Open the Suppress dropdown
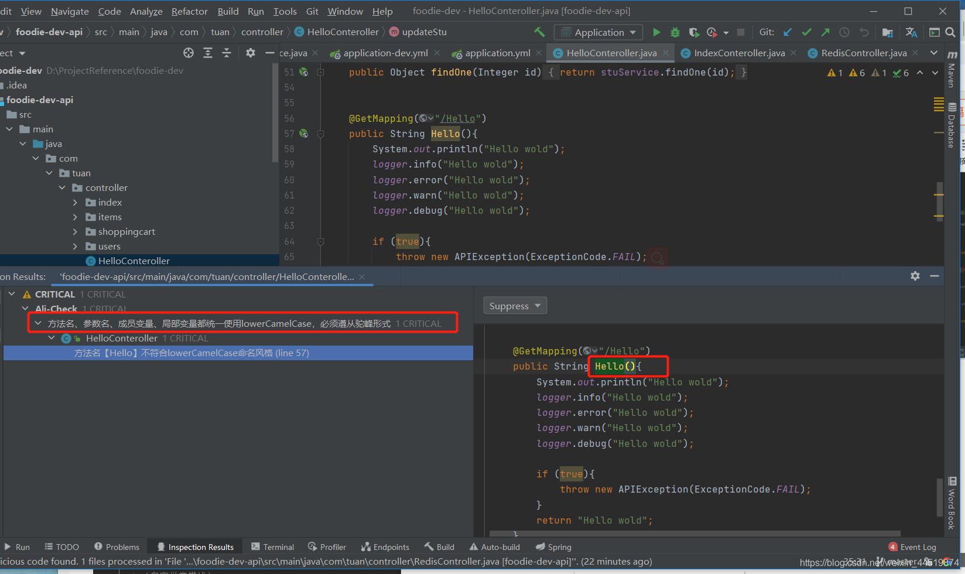 [x=515, y=306]
